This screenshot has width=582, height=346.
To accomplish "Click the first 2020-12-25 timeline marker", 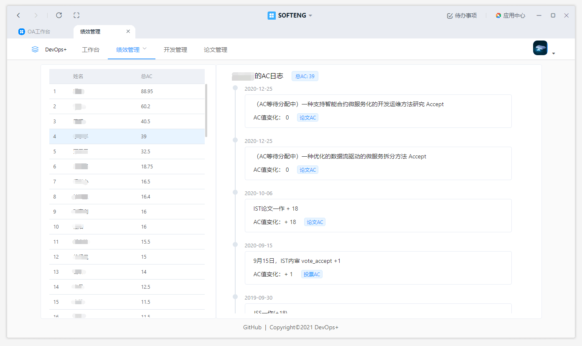I will (x=235, y=88).
